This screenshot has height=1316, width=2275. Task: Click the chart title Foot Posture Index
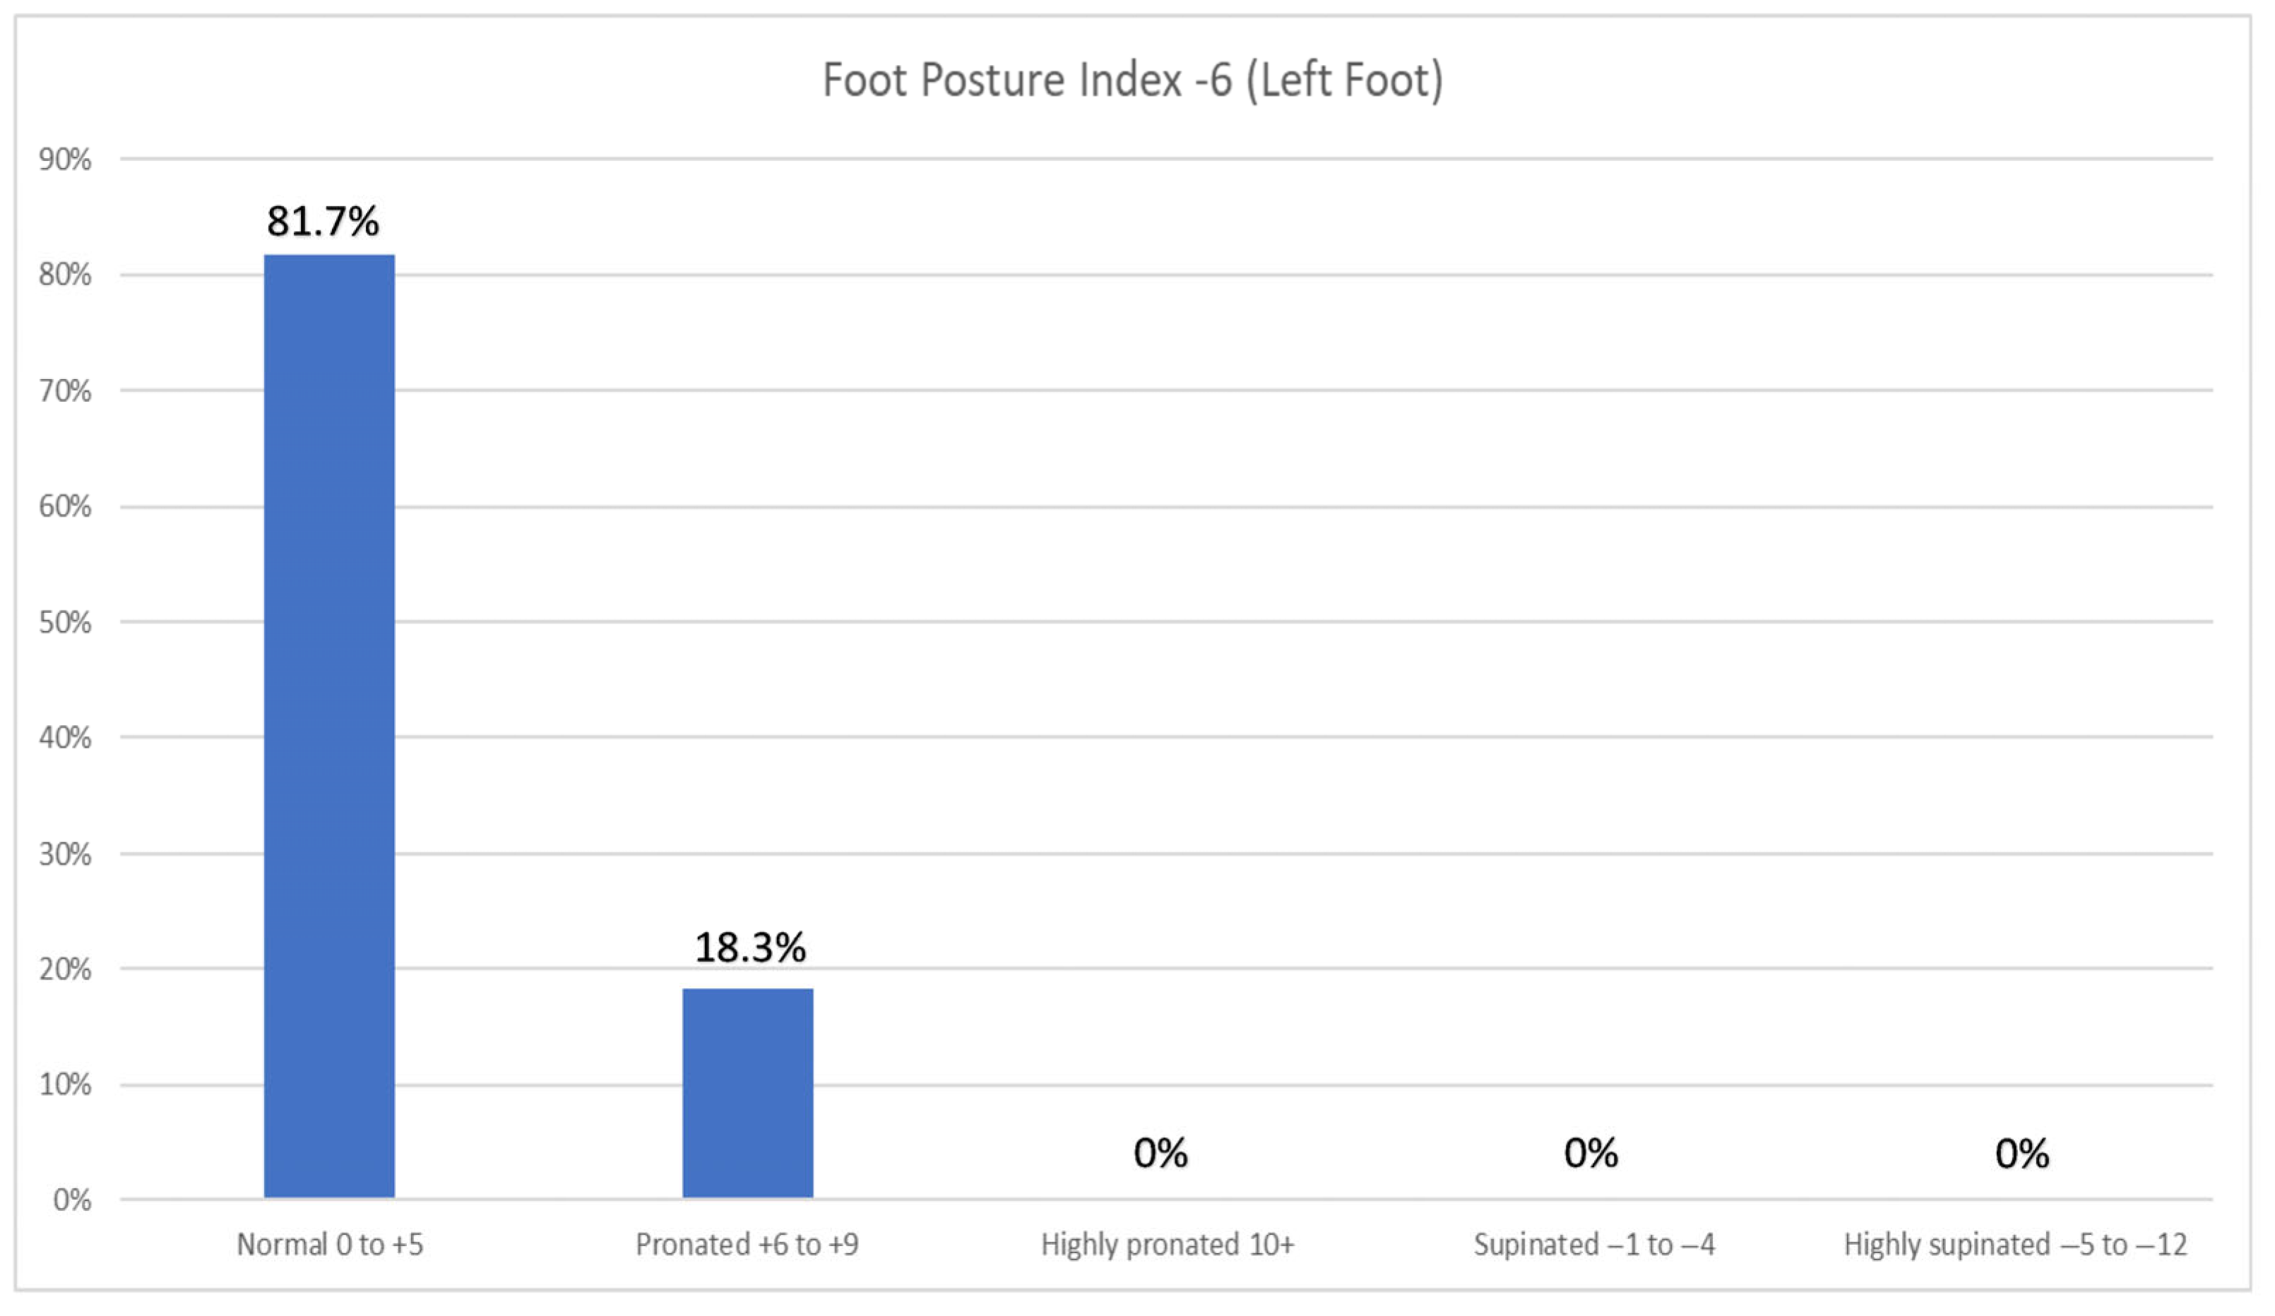click(1132, 80)
